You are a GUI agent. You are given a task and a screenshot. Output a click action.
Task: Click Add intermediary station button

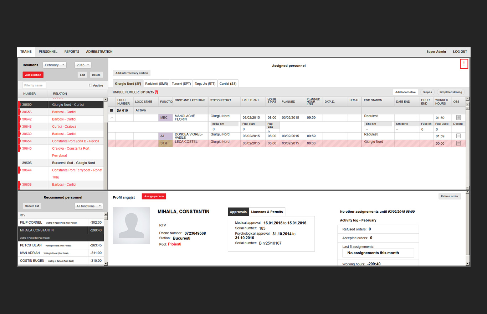click(x=132, y=73)
